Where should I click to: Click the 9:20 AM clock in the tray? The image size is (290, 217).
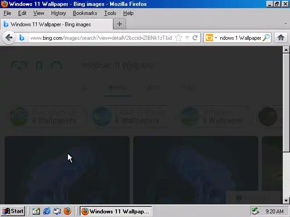(x=275, y=211)
